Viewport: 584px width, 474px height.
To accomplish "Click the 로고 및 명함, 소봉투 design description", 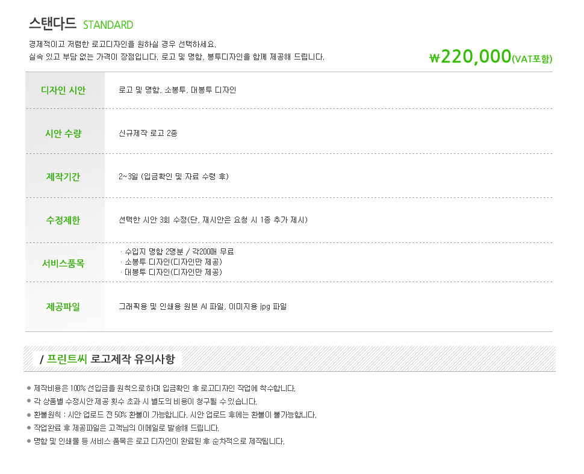I will click(x=177, y=90).
